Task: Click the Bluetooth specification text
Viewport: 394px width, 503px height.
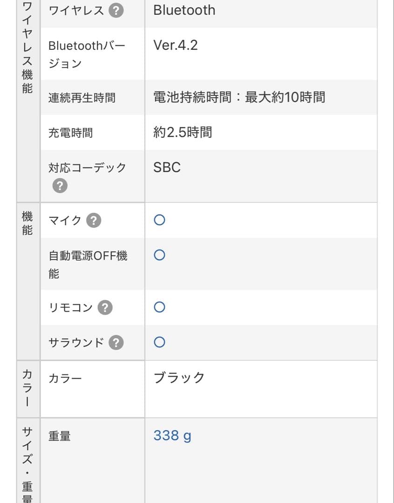Action: tap(184, 10)
